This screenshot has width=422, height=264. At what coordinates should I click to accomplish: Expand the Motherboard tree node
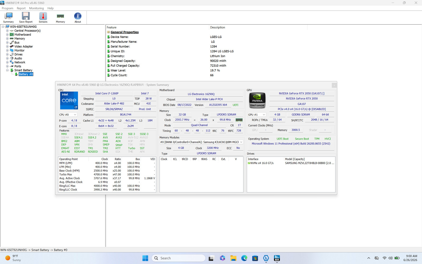[x=7, y=35]
